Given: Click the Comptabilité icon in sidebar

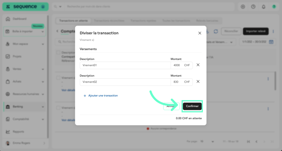Looking at the screenshot, I should [x=8, y=119].
